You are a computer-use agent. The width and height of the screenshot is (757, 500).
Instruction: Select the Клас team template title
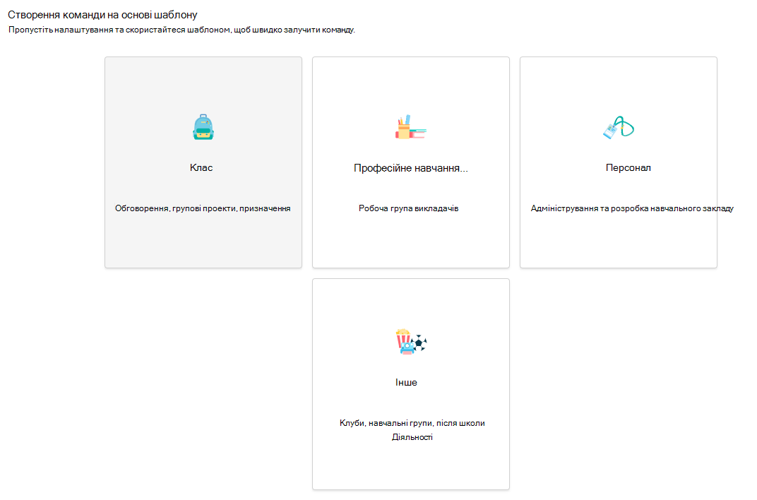(201, 168)
